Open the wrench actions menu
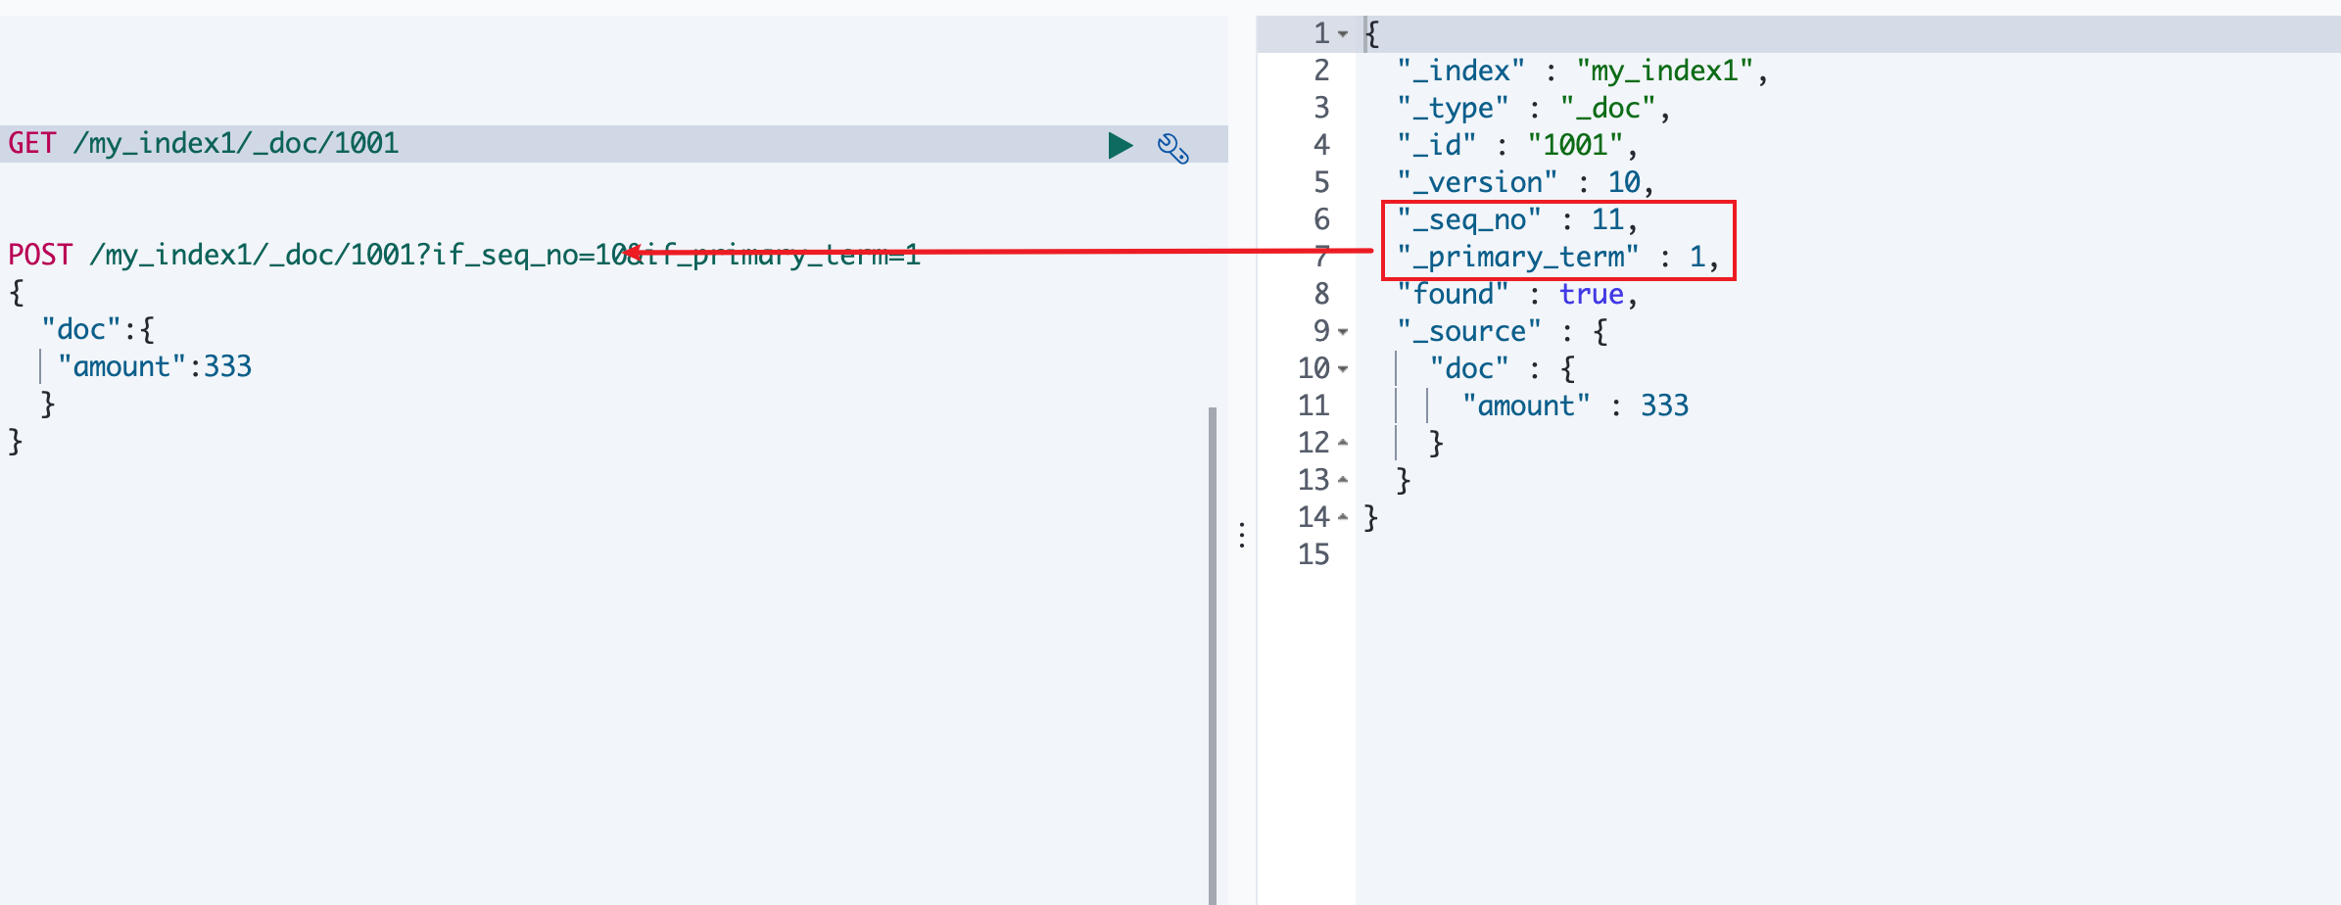This screenshot has width=2341, height=905. (x=1172, y=147)
